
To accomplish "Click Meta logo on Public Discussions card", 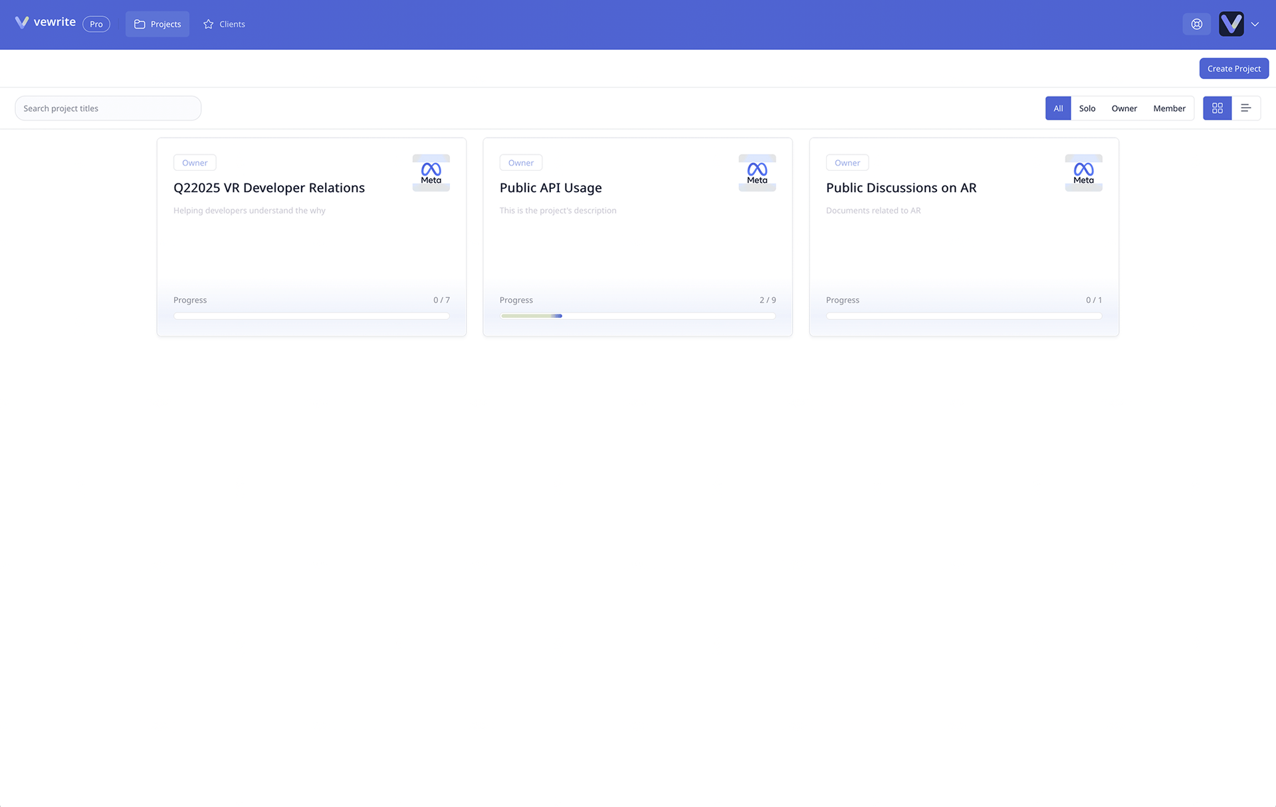I will 1083,173.
